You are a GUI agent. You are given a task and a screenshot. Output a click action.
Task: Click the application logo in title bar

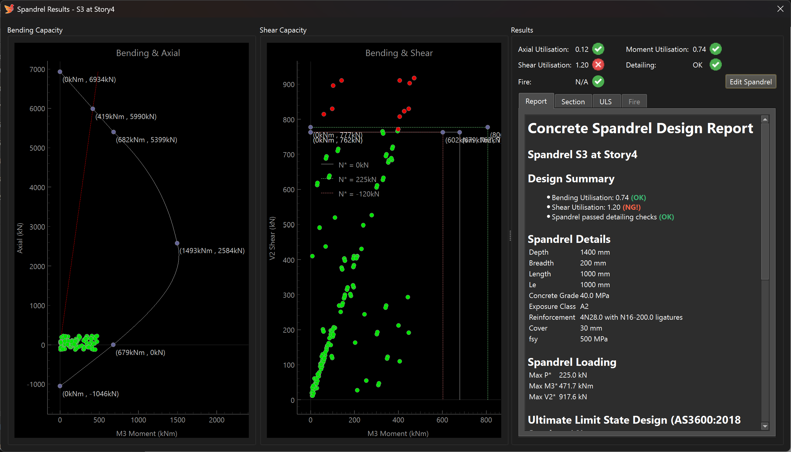pos(9,9)
